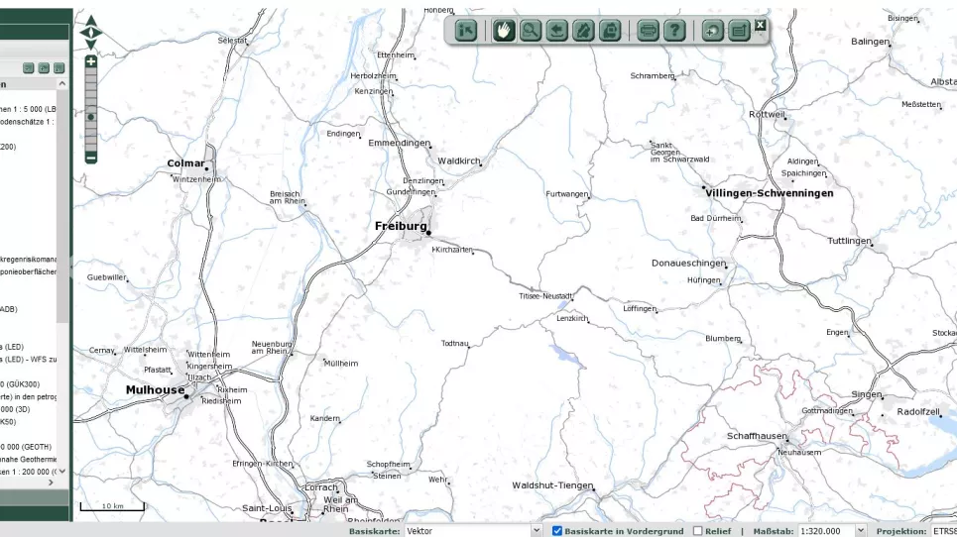This screenshot has width=957, height=537.
Task: Click the print map icon
Action: [648, 30]
